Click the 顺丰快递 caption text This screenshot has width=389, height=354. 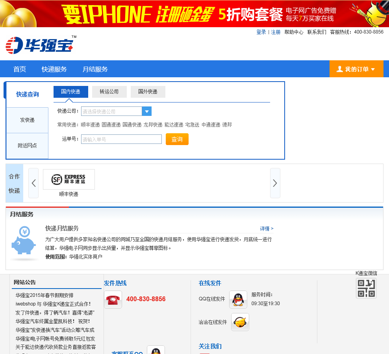[x=69, y=194]
